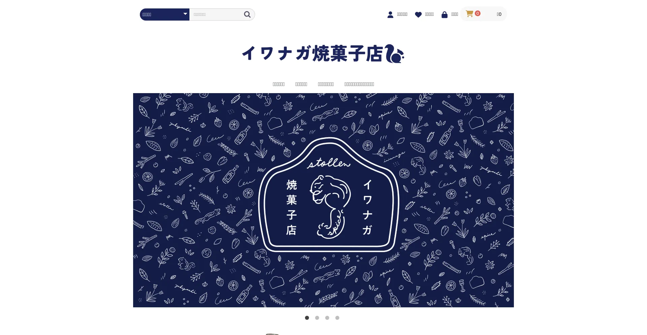647x335 pixels.
Task: Expand the dark blue category dropdown
Action: coord(164,15)
